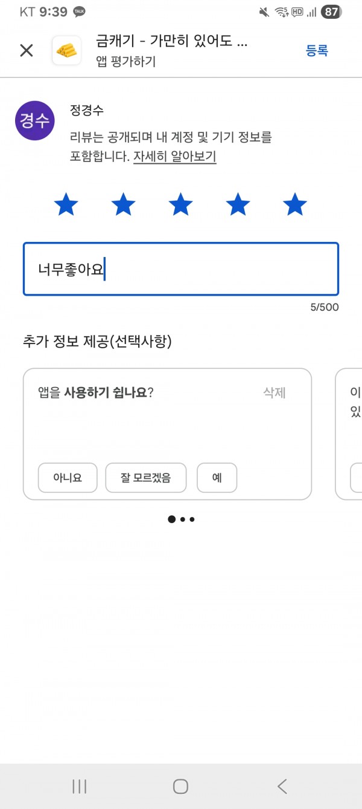Choose 잘 모르겠음 option
362x809 pixels.
[145, 478]
